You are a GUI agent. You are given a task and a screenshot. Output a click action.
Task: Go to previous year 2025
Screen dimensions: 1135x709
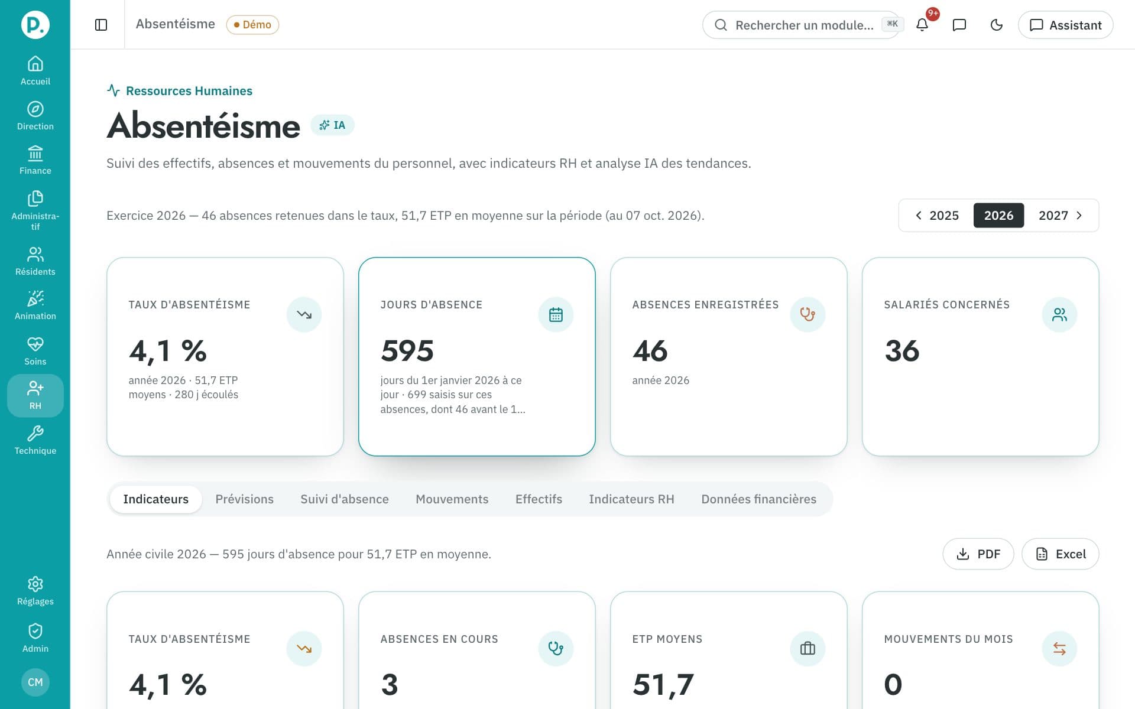(x=937, y=216)
